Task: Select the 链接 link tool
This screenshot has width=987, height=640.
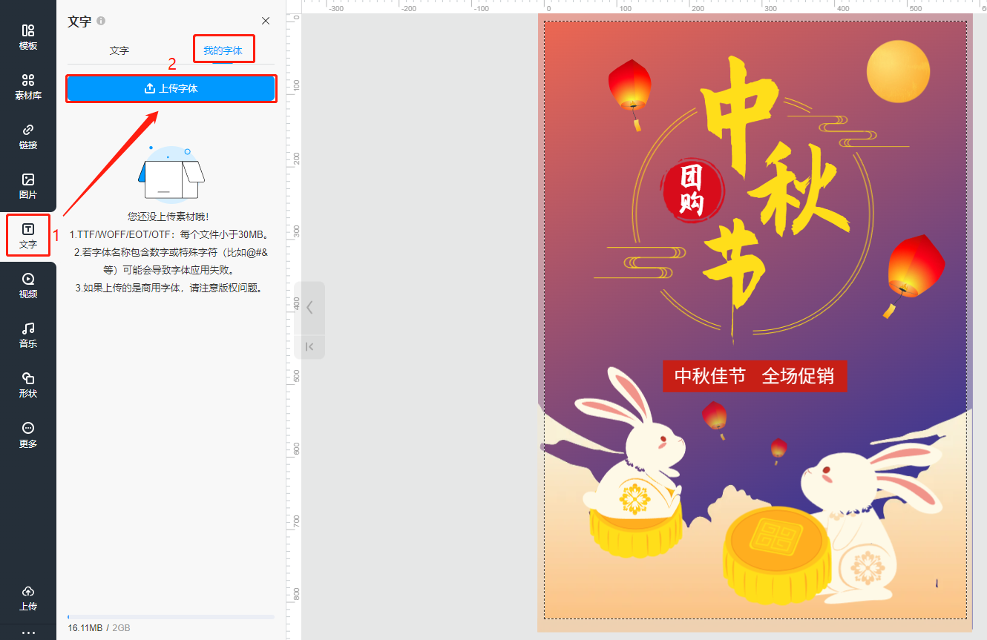Action: point(28,136)
